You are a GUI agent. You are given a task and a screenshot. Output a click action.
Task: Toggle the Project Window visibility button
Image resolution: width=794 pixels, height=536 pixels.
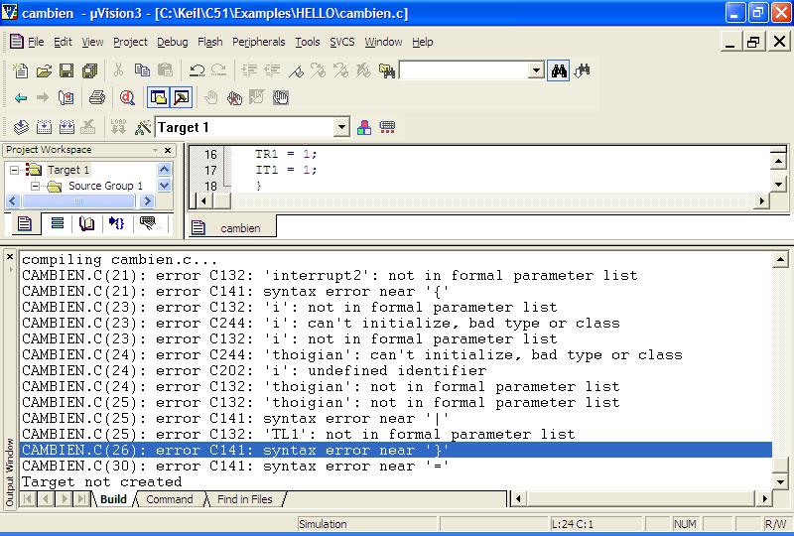coord(159,98)
